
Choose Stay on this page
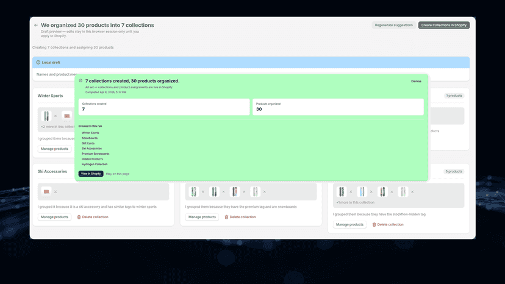(x=118, y=174)
